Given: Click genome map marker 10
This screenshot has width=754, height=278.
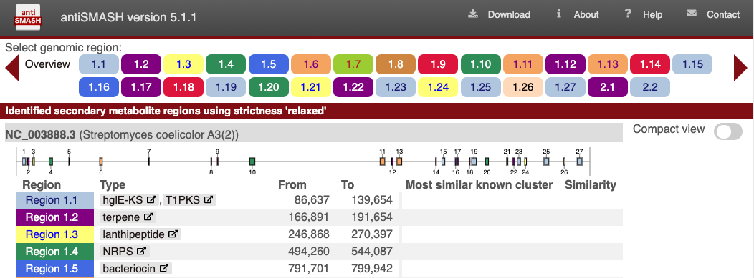Looking at the screenshot, I should (x=252, y=162).
